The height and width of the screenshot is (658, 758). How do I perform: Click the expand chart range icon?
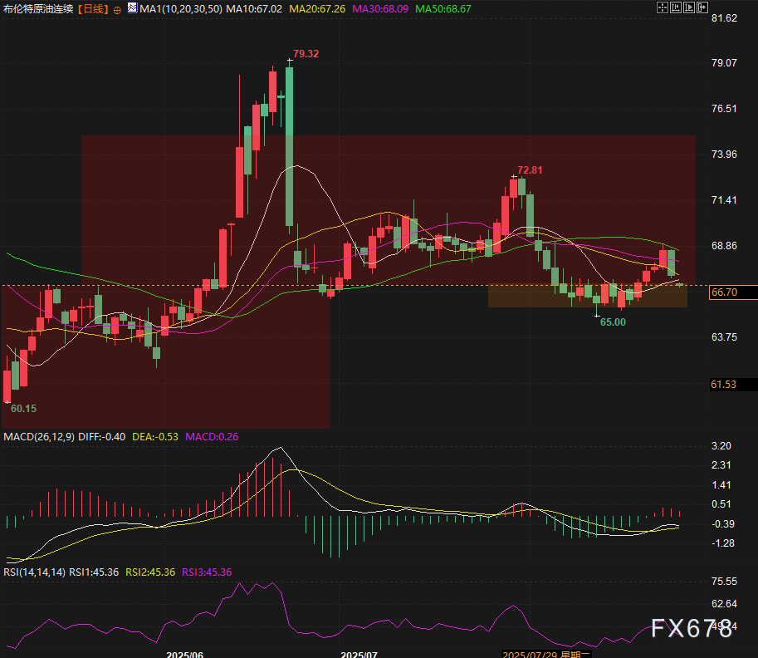point(689,8)
